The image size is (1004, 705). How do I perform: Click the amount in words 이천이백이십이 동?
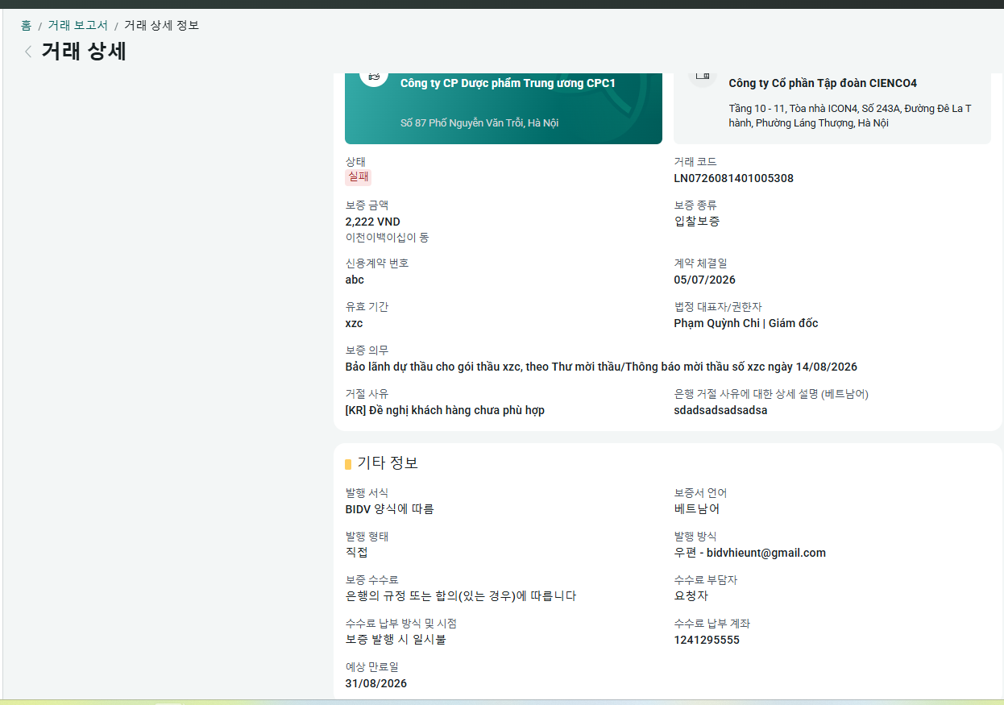tap(387, 238)
